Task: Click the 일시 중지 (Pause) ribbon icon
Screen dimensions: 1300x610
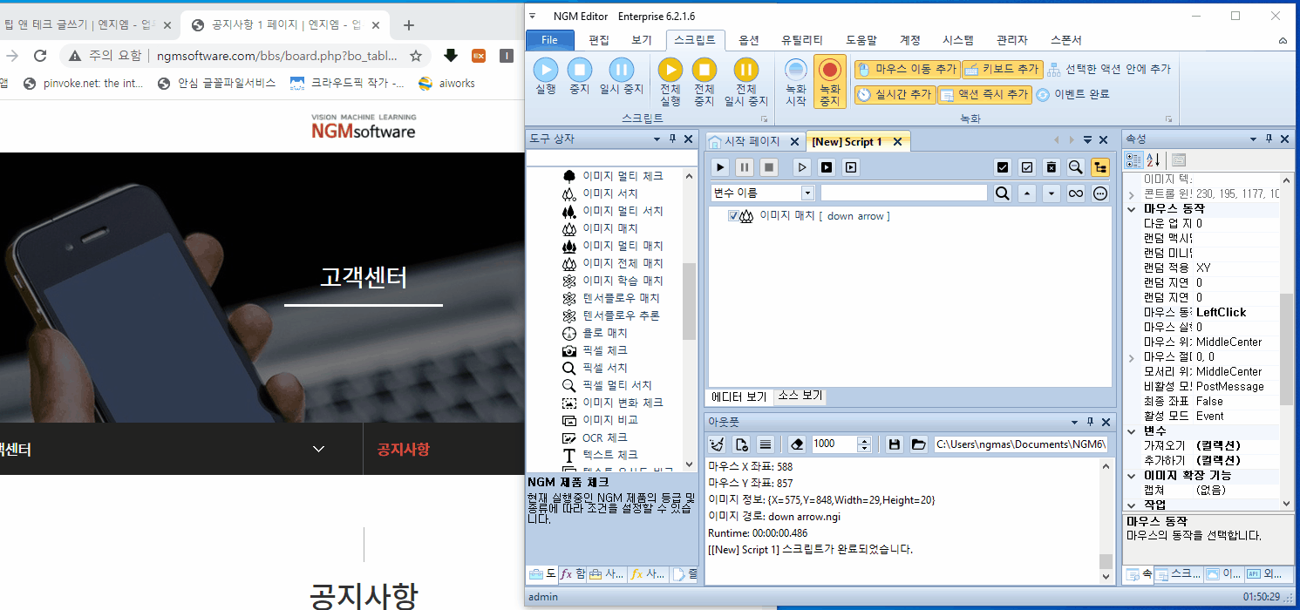Action: [x=621, y=70]
